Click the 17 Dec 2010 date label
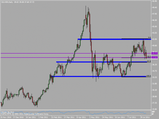 click(x=18, y=117)
